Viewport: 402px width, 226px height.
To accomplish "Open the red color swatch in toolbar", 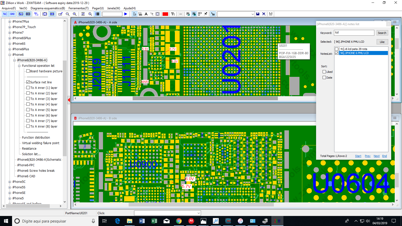I will point(165,14).
